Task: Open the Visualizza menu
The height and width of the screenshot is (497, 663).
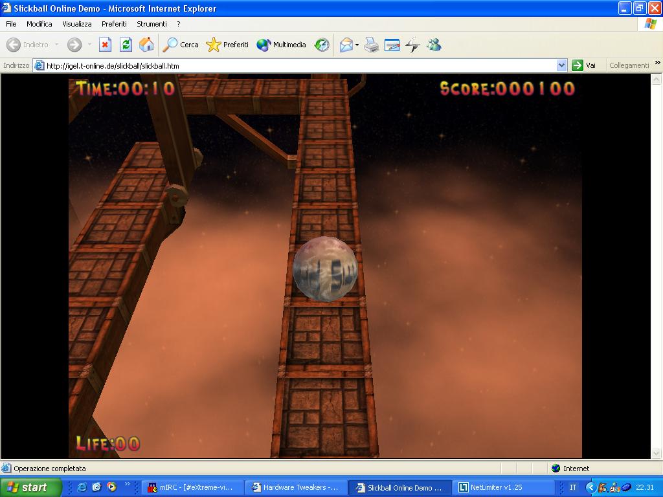Action: click(77, 24)
